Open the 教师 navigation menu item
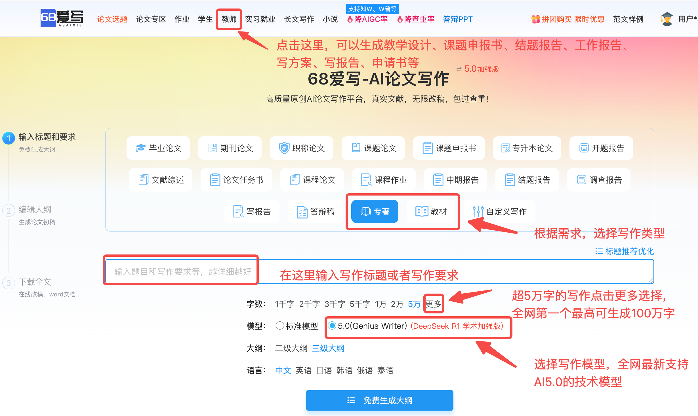The height and width of the screenshot is (416, 698). tap(229, 19)
